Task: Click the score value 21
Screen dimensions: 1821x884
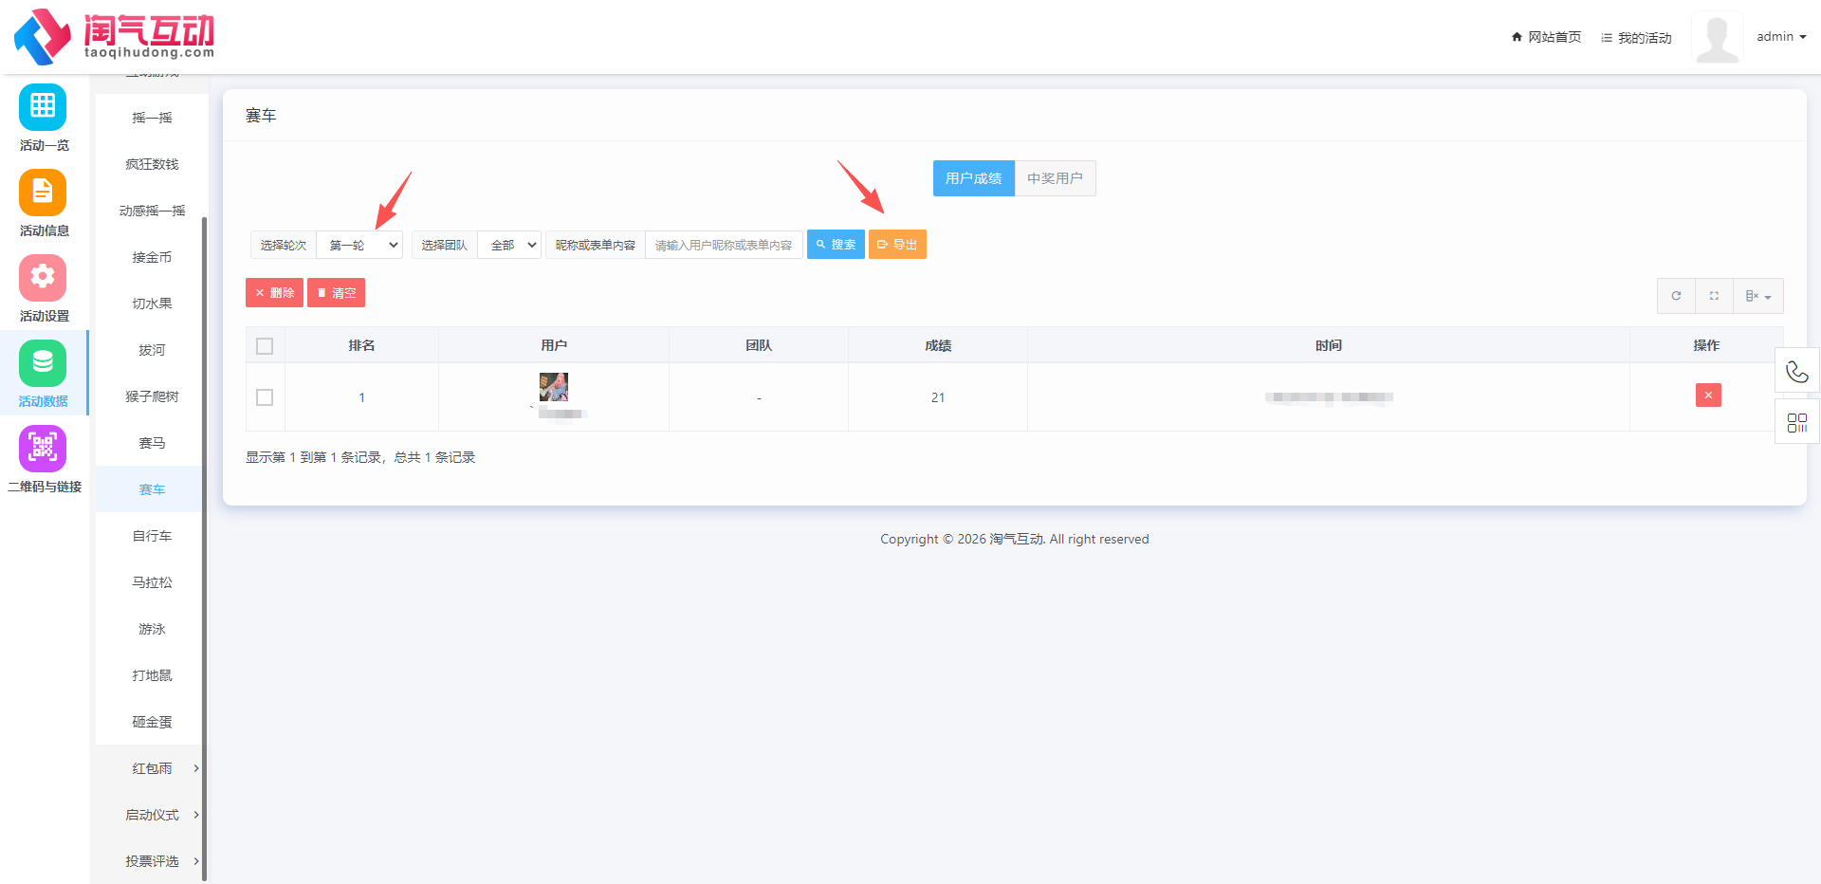Action: pos(938,397)
